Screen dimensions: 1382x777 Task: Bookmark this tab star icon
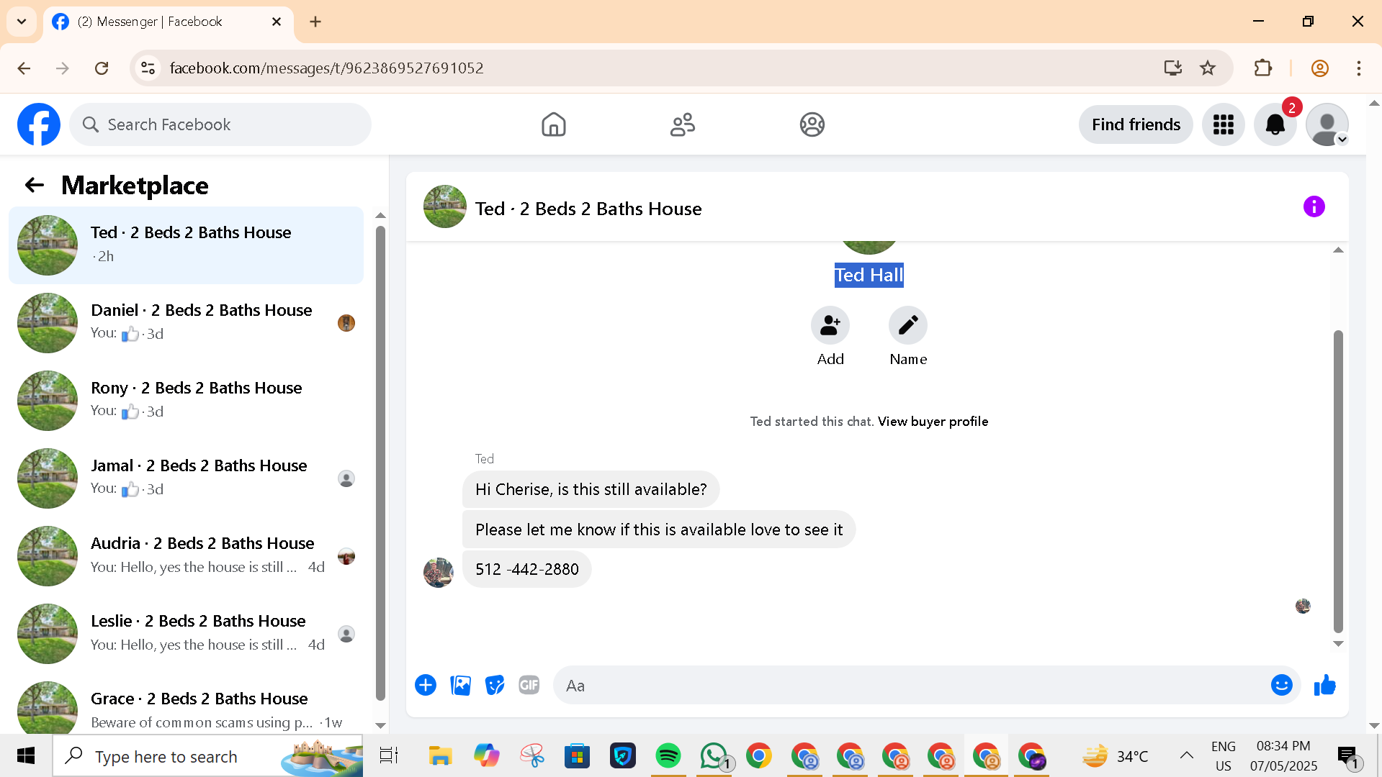point(1208,68)
